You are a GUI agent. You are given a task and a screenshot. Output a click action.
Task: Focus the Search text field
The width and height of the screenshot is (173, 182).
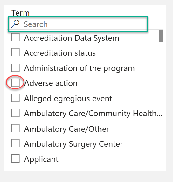(x=78, y=24)
